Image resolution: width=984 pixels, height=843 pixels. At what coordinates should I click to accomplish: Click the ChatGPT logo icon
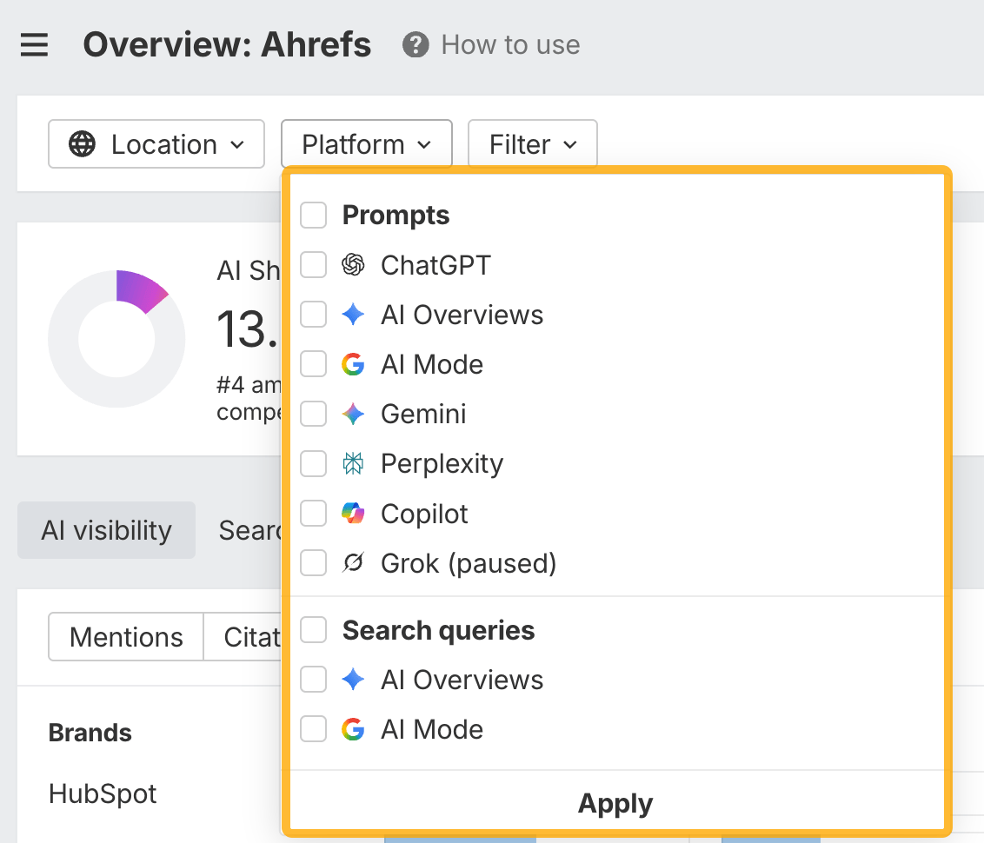pos(353,265)
